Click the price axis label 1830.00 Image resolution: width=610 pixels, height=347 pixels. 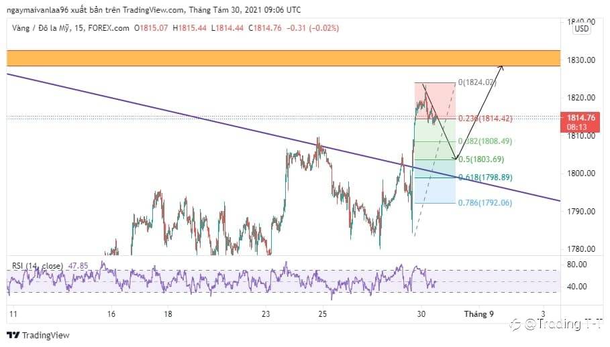coord(581,60)
